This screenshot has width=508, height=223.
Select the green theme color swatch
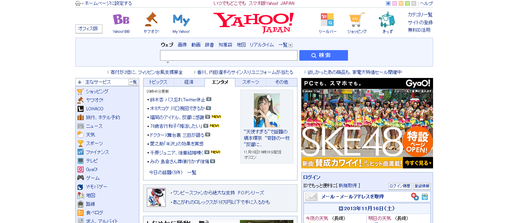407,3
